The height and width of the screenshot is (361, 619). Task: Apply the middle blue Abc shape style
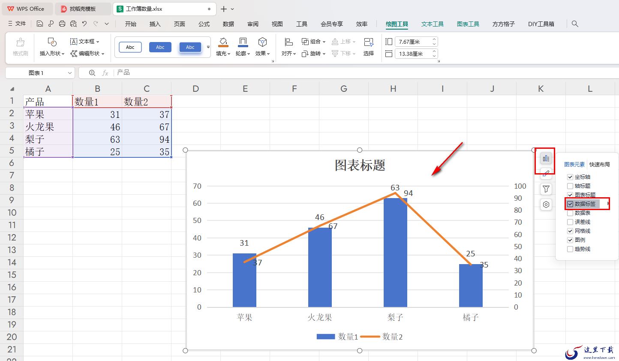(160, 47)
